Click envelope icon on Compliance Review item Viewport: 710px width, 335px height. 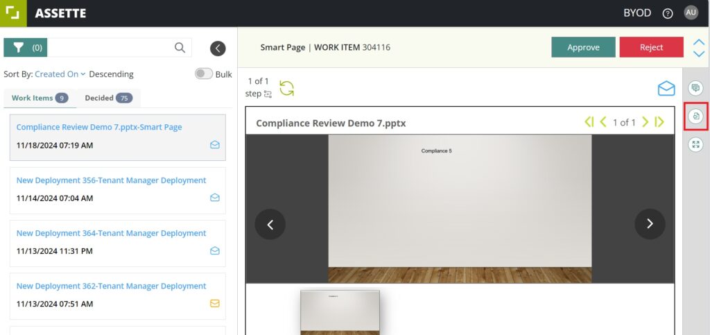(x=215, y=144)
